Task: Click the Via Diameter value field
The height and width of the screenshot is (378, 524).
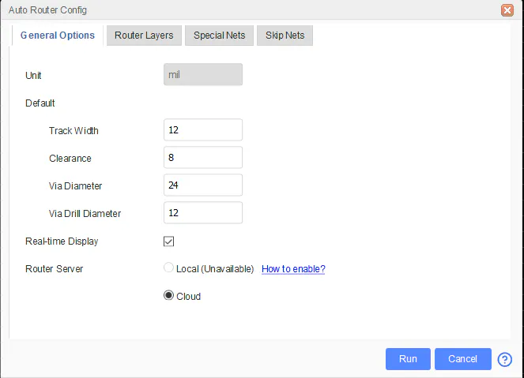Action: 202,185
